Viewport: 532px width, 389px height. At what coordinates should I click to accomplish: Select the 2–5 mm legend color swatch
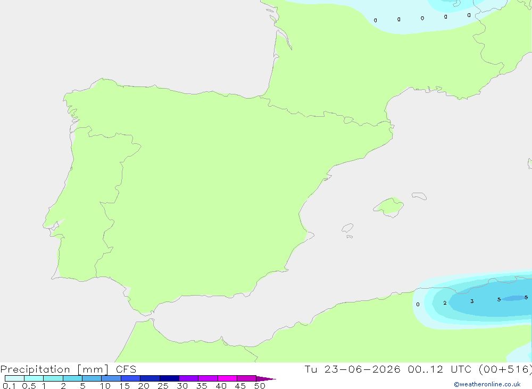(72, 378)
